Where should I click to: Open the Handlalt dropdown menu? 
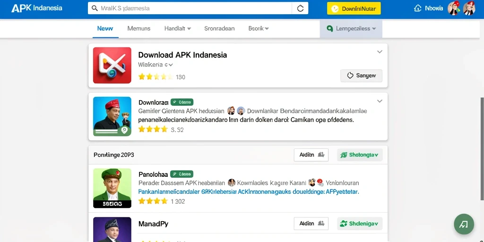178,28
